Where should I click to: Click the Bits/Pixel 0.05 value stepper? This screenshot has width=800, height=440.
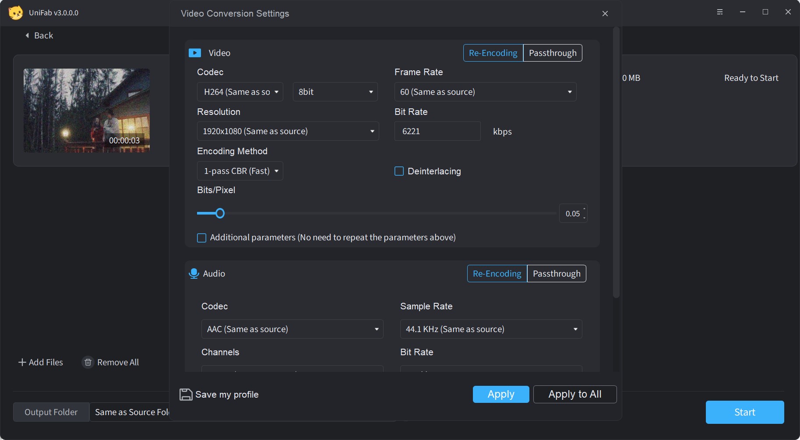(573, 213)
